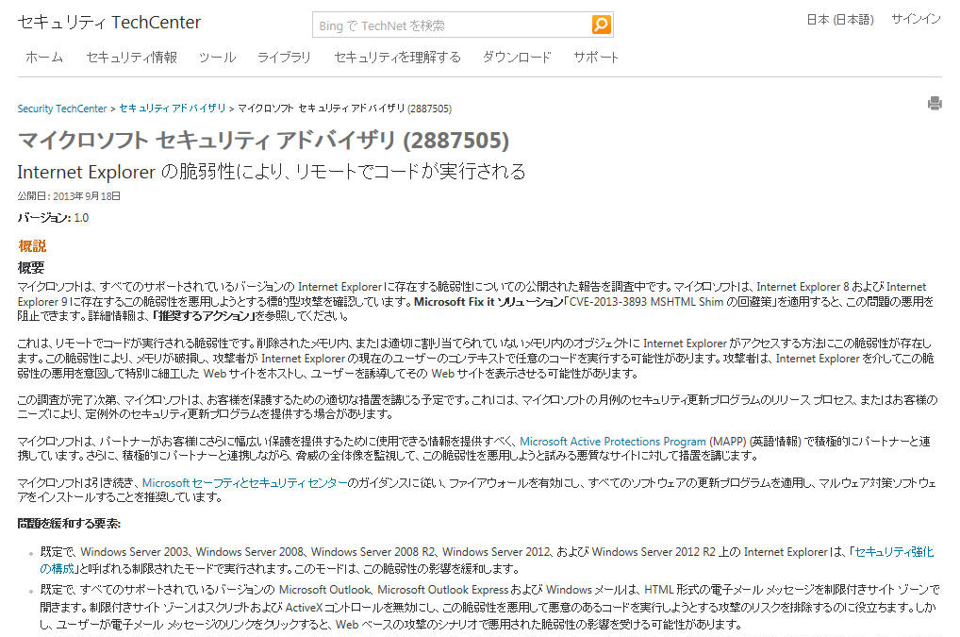Screen dimensions: 960x637
Task: Open the サポート menu item
Action: 596,58
